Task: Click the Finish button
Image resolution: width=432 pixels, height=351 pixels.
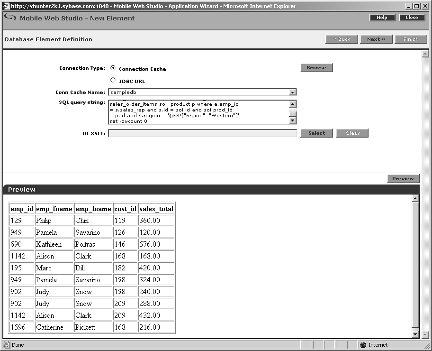Action: click(x=411, y=39)
